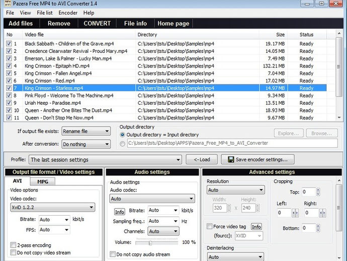Open the File menu
This screenshot has width=347, height=261.
[10, 13]
